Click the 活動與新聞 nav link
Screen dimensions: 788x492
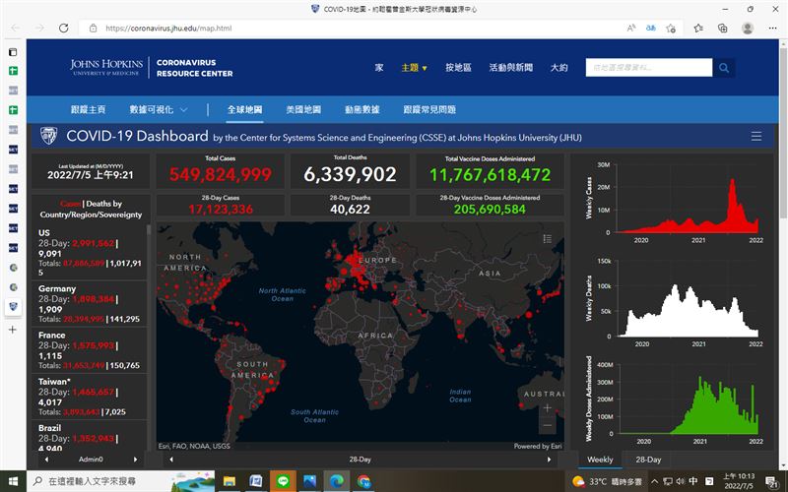(511, 67)
